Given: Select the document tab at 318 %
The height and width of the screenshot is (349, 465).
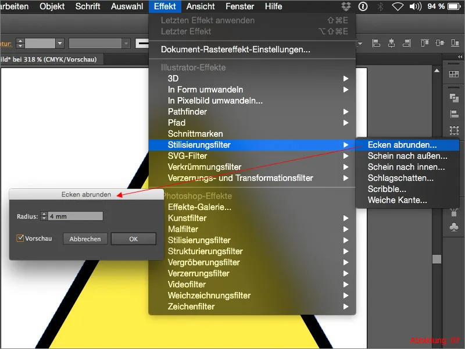Looking at the screenshot, I should click(x=52, y=59).
